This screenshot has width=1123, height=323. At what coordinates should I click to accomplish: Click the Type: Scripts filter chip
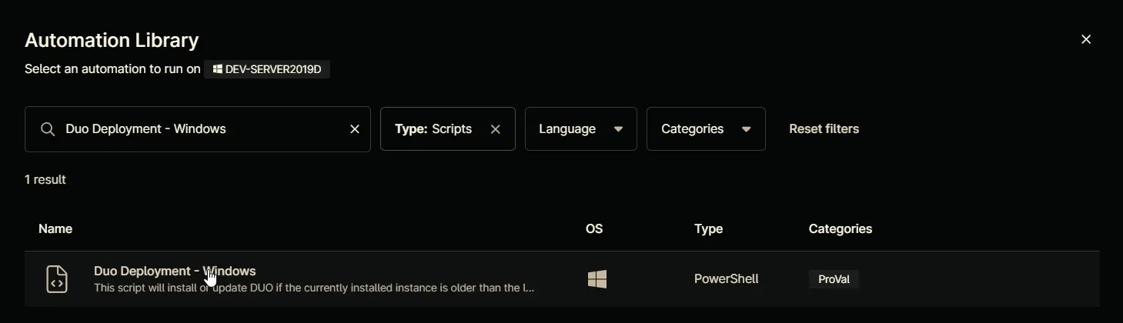coord(447,129)
